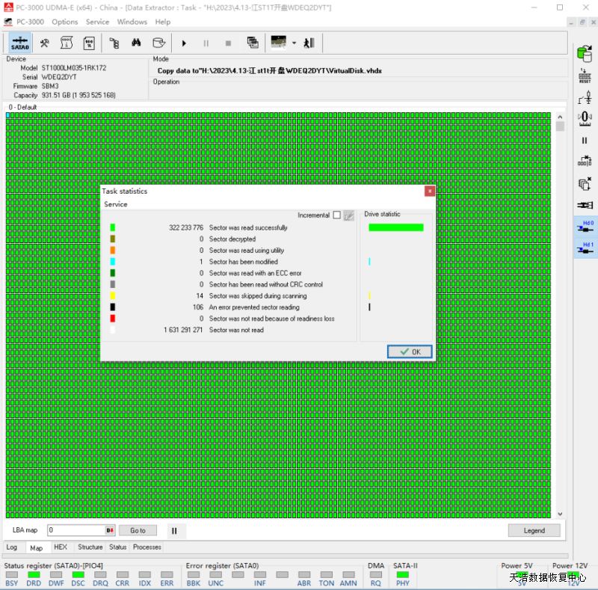Click the SATA0 port toolbar icon
The image size is (598, 590).
[x=19, y=43]
